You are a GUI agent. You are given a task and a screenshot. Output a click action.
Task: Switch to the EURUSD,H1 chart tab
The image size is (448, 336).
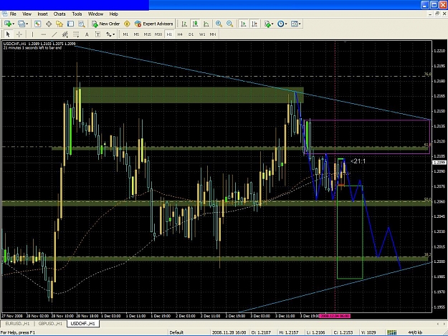(17, 324)
